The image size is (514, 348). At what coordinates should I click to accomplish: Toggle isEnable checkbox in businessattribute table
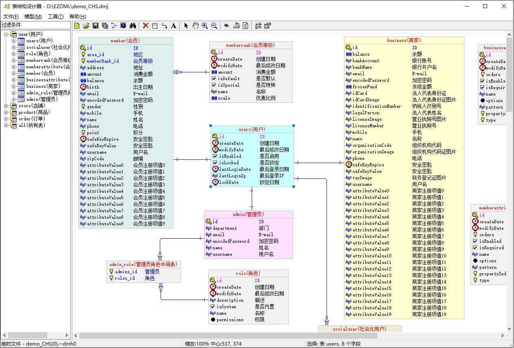[483, 81]
